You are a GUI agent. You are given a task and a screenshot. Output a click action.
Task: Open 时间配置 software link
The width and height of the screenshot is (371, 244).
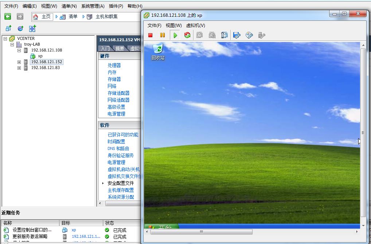[x=116, y=142]
